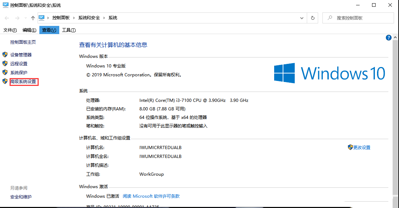
Task: Open 安全和维护 link
Action: pyautogui.click(x=21, y=197)
